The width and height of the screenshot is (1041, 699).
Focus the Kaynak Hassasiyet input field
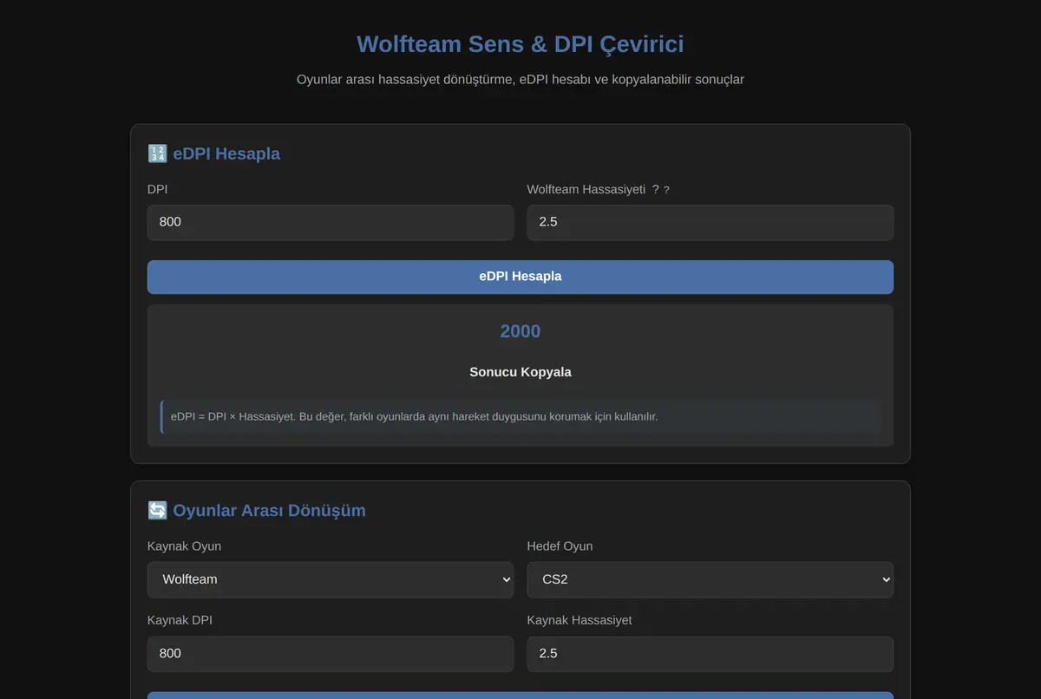point(710,654)
